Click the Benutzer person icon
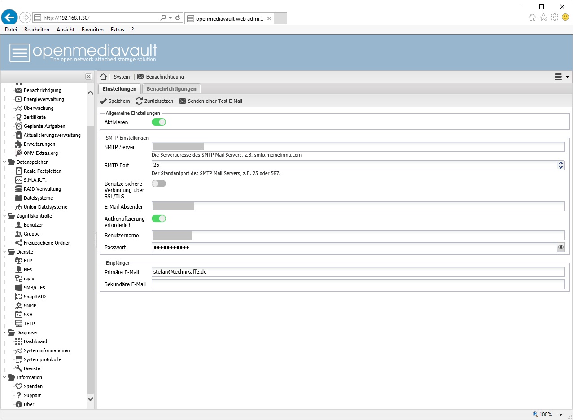This screenshot has height=420, width=573. pos(19,225)
